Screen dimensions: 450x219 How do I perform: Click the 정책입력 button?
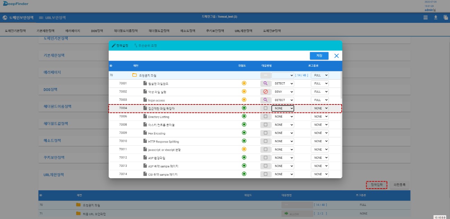[377, 185]
